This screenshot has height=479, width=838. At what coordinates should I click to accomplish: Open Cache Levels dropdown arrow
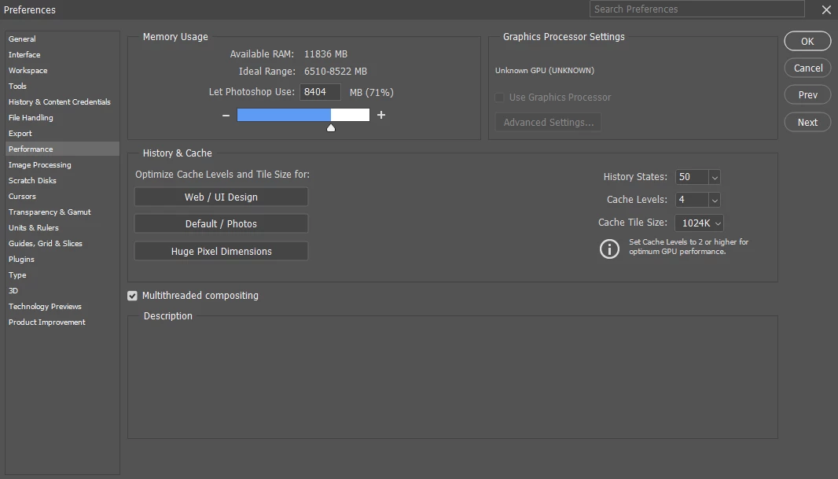(x=715, y=200)
